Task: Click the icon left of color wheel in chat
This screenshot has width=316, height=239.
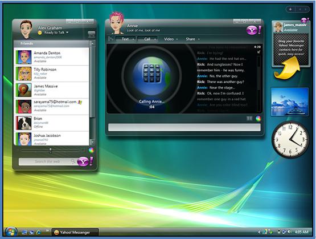Action: click(249, 119)
